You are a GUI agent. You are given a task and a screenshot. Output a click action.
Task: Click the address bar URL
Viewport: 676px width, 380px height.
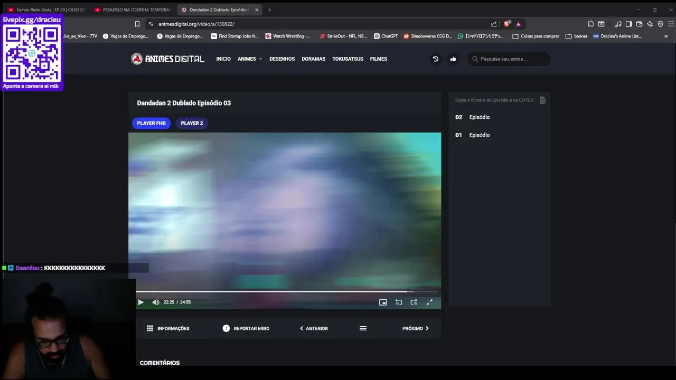196,24
